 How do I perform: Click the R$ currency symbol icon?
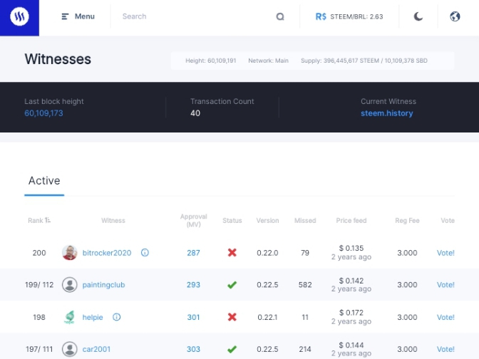pos(321,16)
